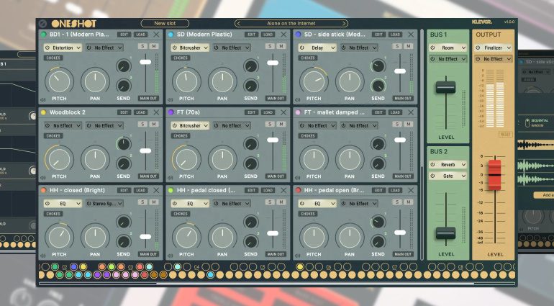Click the red OUTPUT level fader
Viewport: 554px width, 306px height.
point(494,176)
